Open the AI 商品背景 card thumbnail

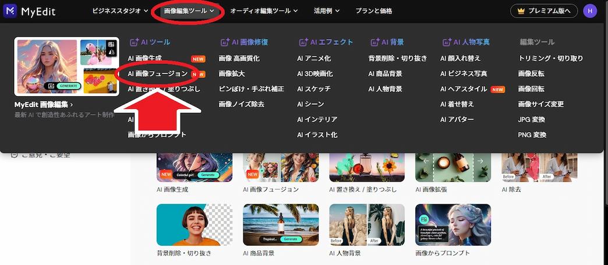click(x=281, y=225)
